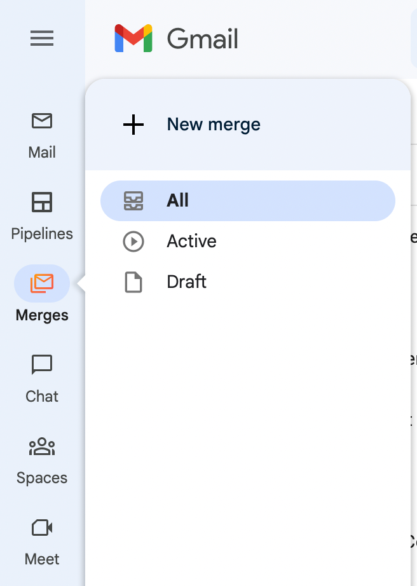Click the New merge button label
The height and width of the screenshot is (586, 417).
214,124
